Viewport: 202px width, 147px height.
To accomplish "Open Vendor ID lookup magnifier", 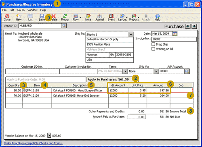I will click(x=64, y=26).
